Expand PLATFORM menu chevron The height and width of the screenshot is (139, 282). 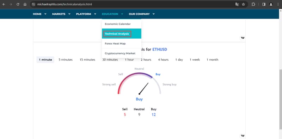pos(95,14)
